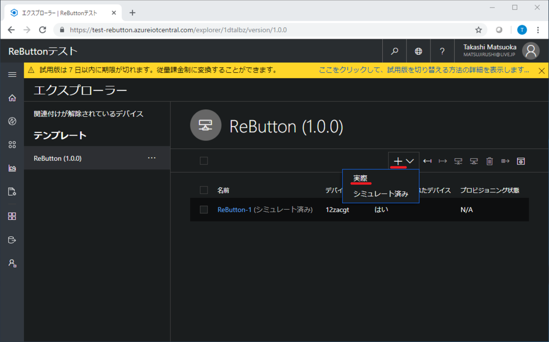Open the Home page from sidebar
The width and height of the screenshot is (549, 342).
(x=12, y=98)
